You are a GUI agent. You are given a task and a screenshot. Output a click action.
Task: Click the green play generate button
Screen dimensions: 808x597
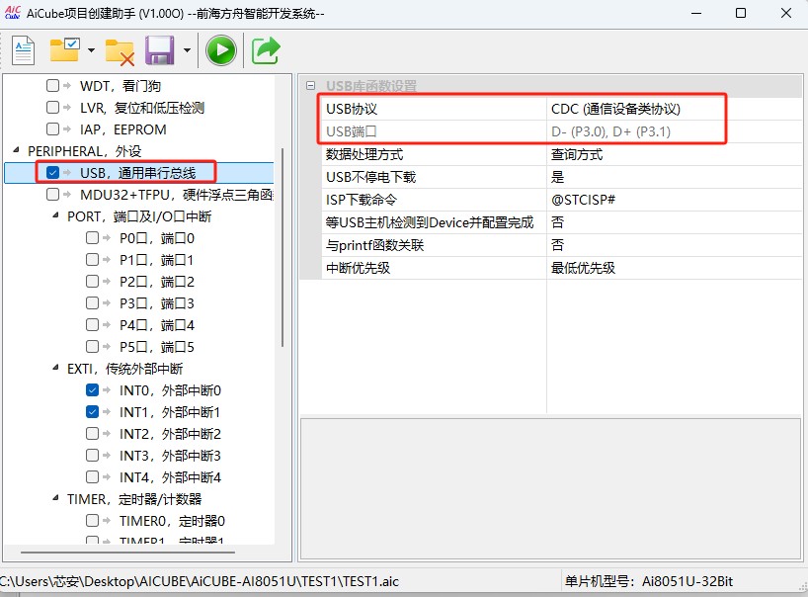221,50
